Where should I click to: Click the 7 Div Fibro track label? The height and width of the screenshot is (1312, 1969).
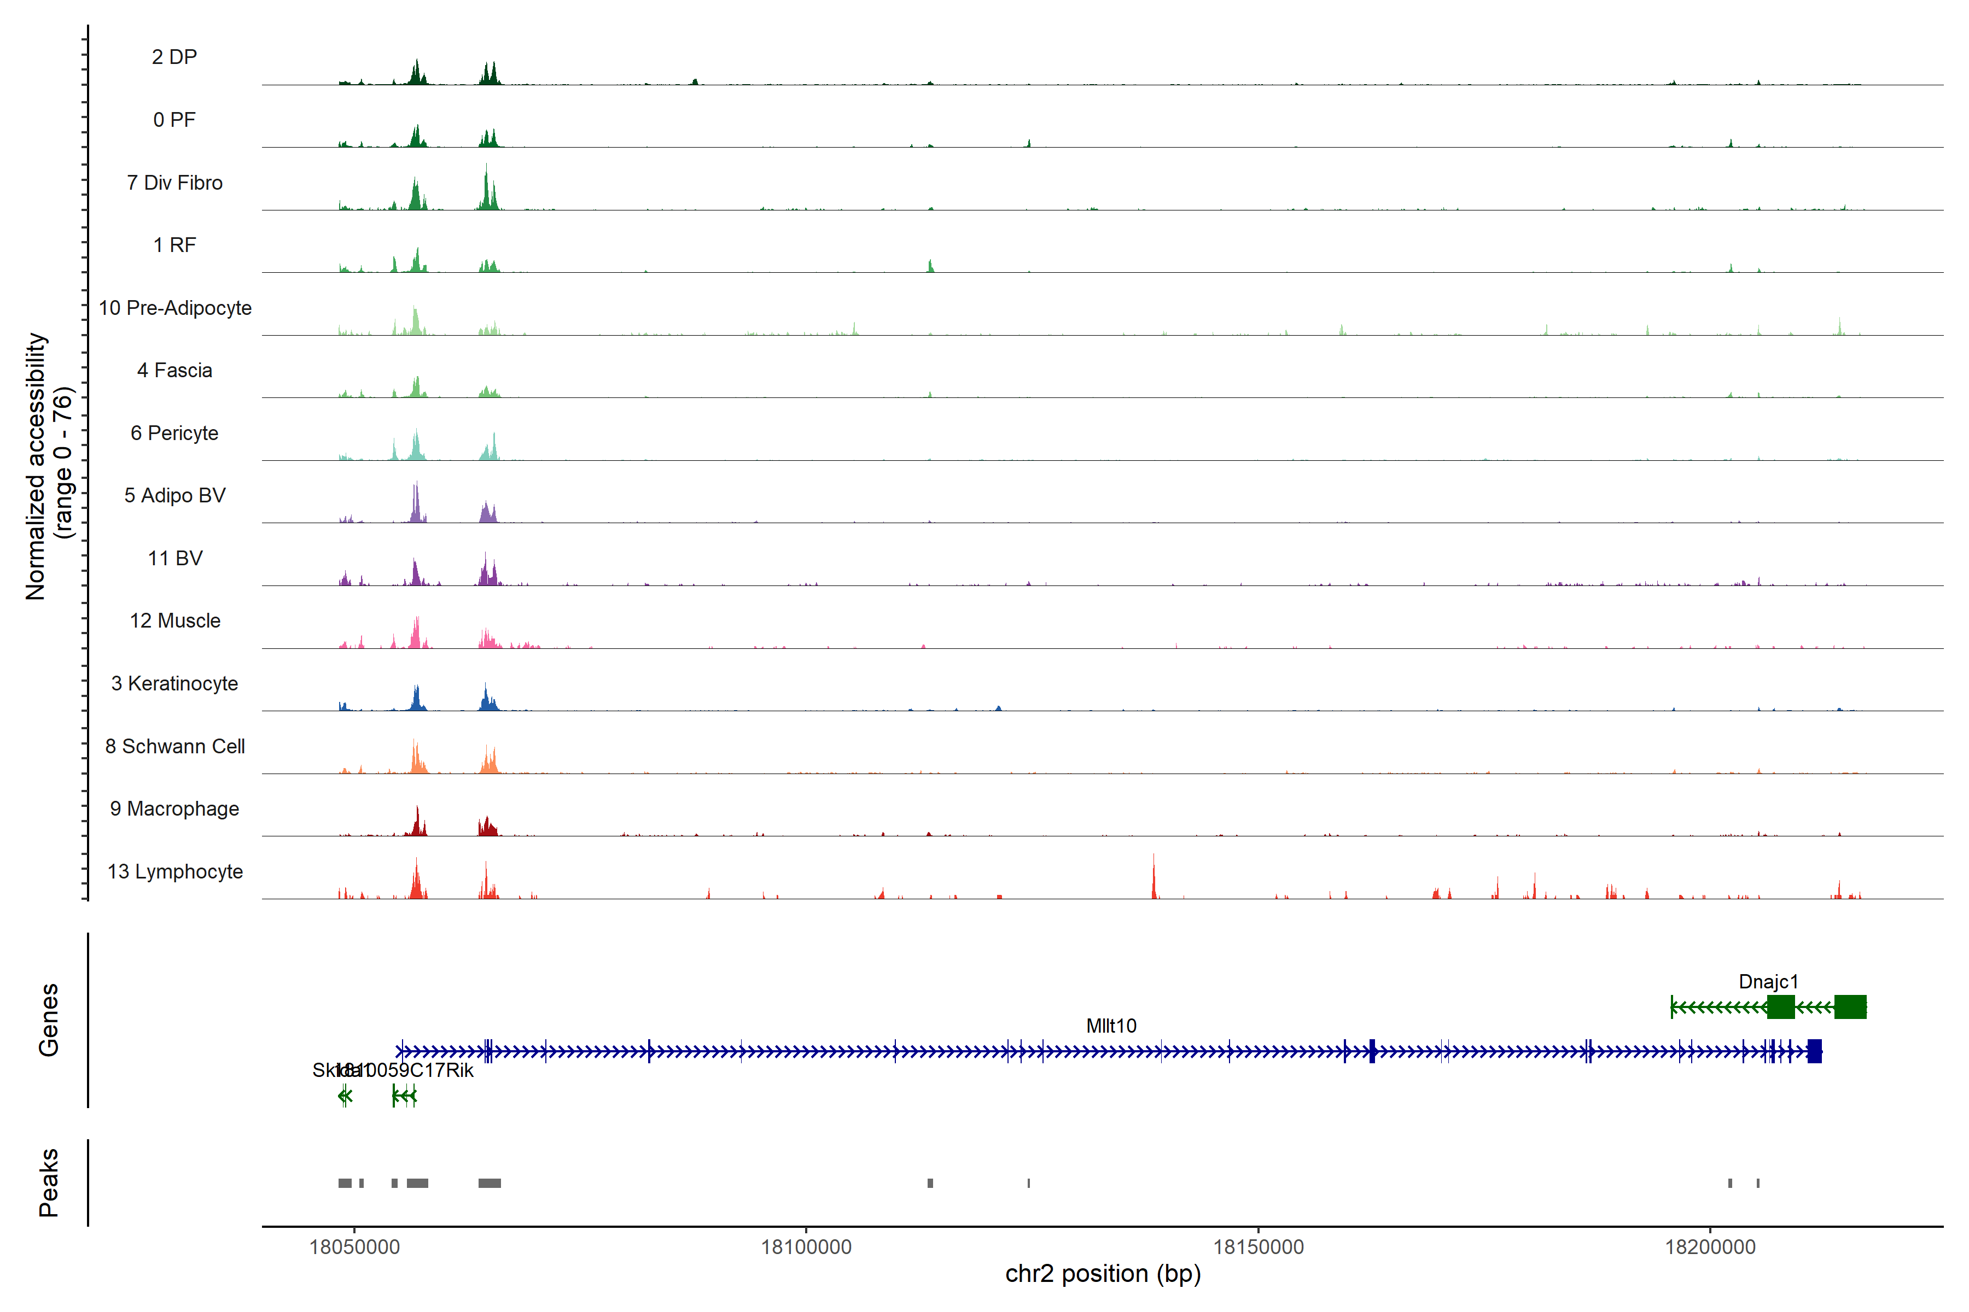click(x=174, y=183)
